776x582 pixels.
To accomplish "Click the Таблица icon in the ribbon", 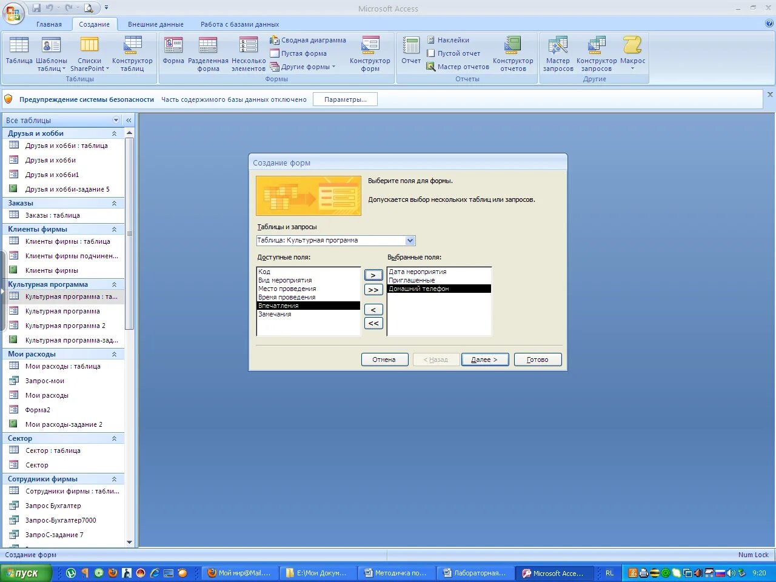I will [19, 50].
